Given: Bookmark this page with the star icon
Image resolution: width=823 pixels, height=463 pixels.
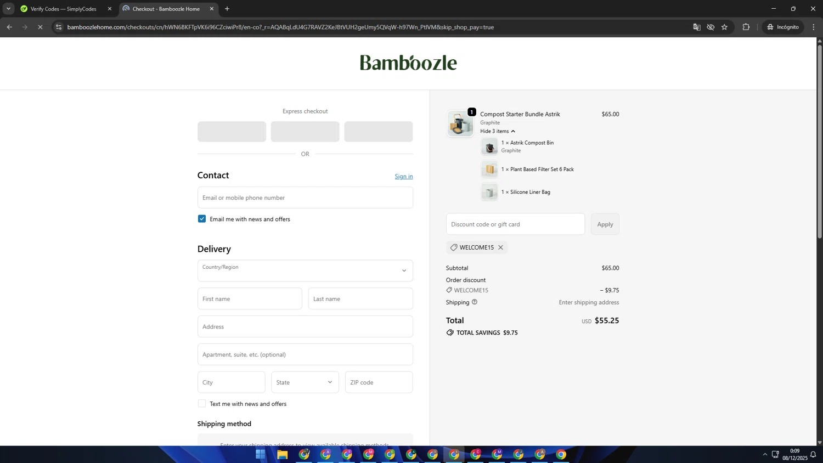Looking at the screenshot, I should tap(724, 27).
